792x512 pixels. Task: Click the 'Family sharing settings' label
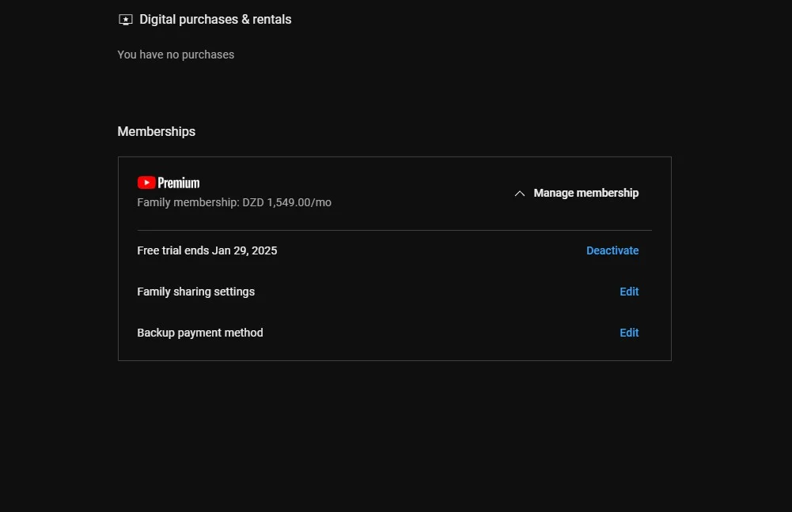pos(196,292)
